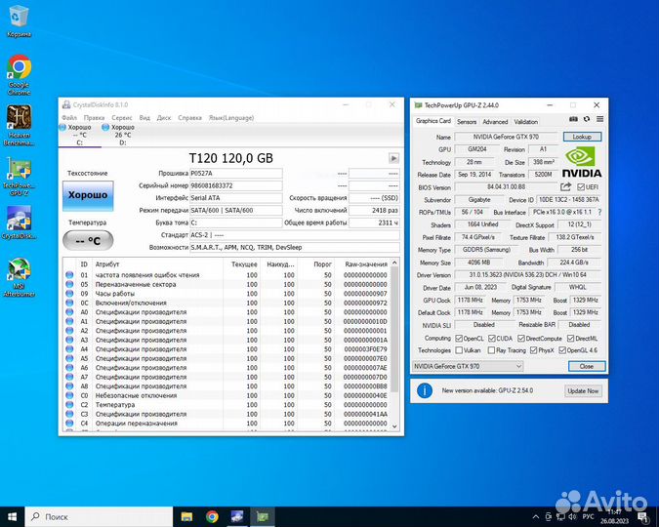Click the status dot for attribute C2 Температура
Viewport: 659px width, 527px height.
(x=69, y=405)
